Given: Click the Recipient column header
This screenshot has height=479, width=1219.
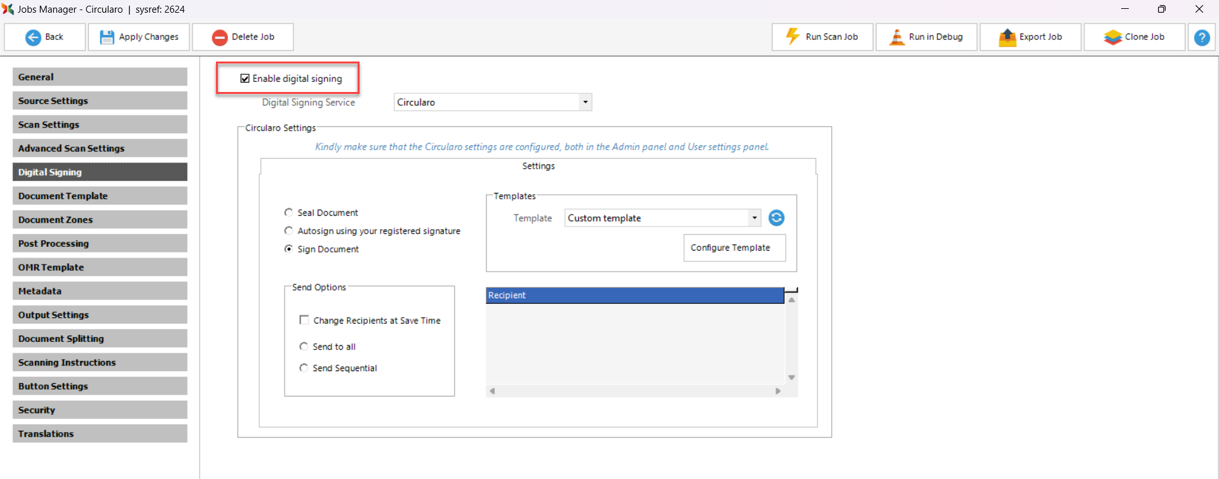Looking at the screenshot, I should [634, 296].
